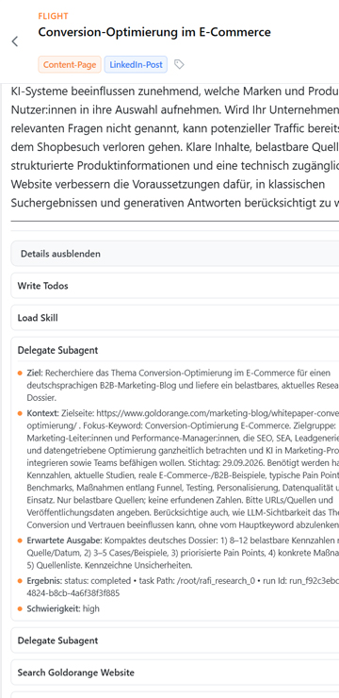Viewport: 339px width, 698px height.
Task: Click the Erwartete Ausgabe label
Action: [x=64, y=540]
